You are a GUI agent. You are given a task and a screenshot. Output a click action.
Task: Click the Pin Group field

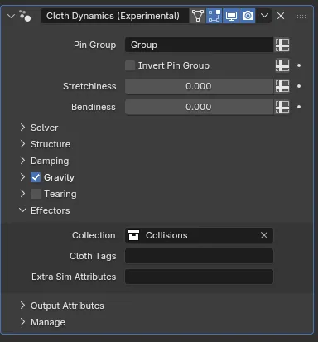pos(199,45)
